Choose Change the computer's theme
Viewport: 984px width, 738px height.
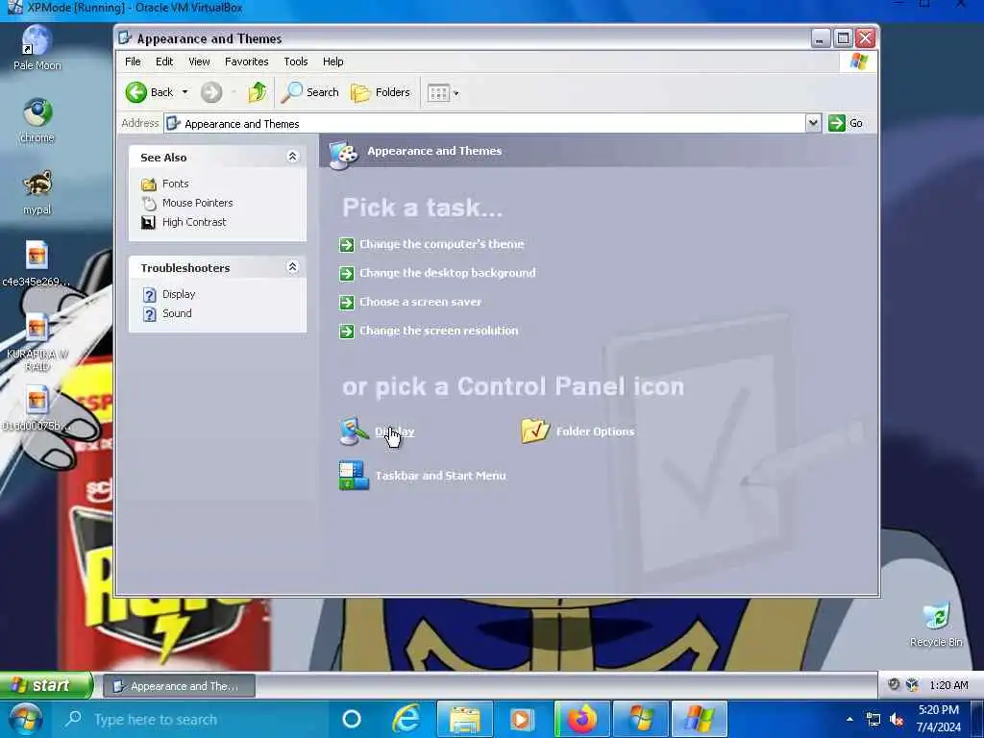click(441, 244)
